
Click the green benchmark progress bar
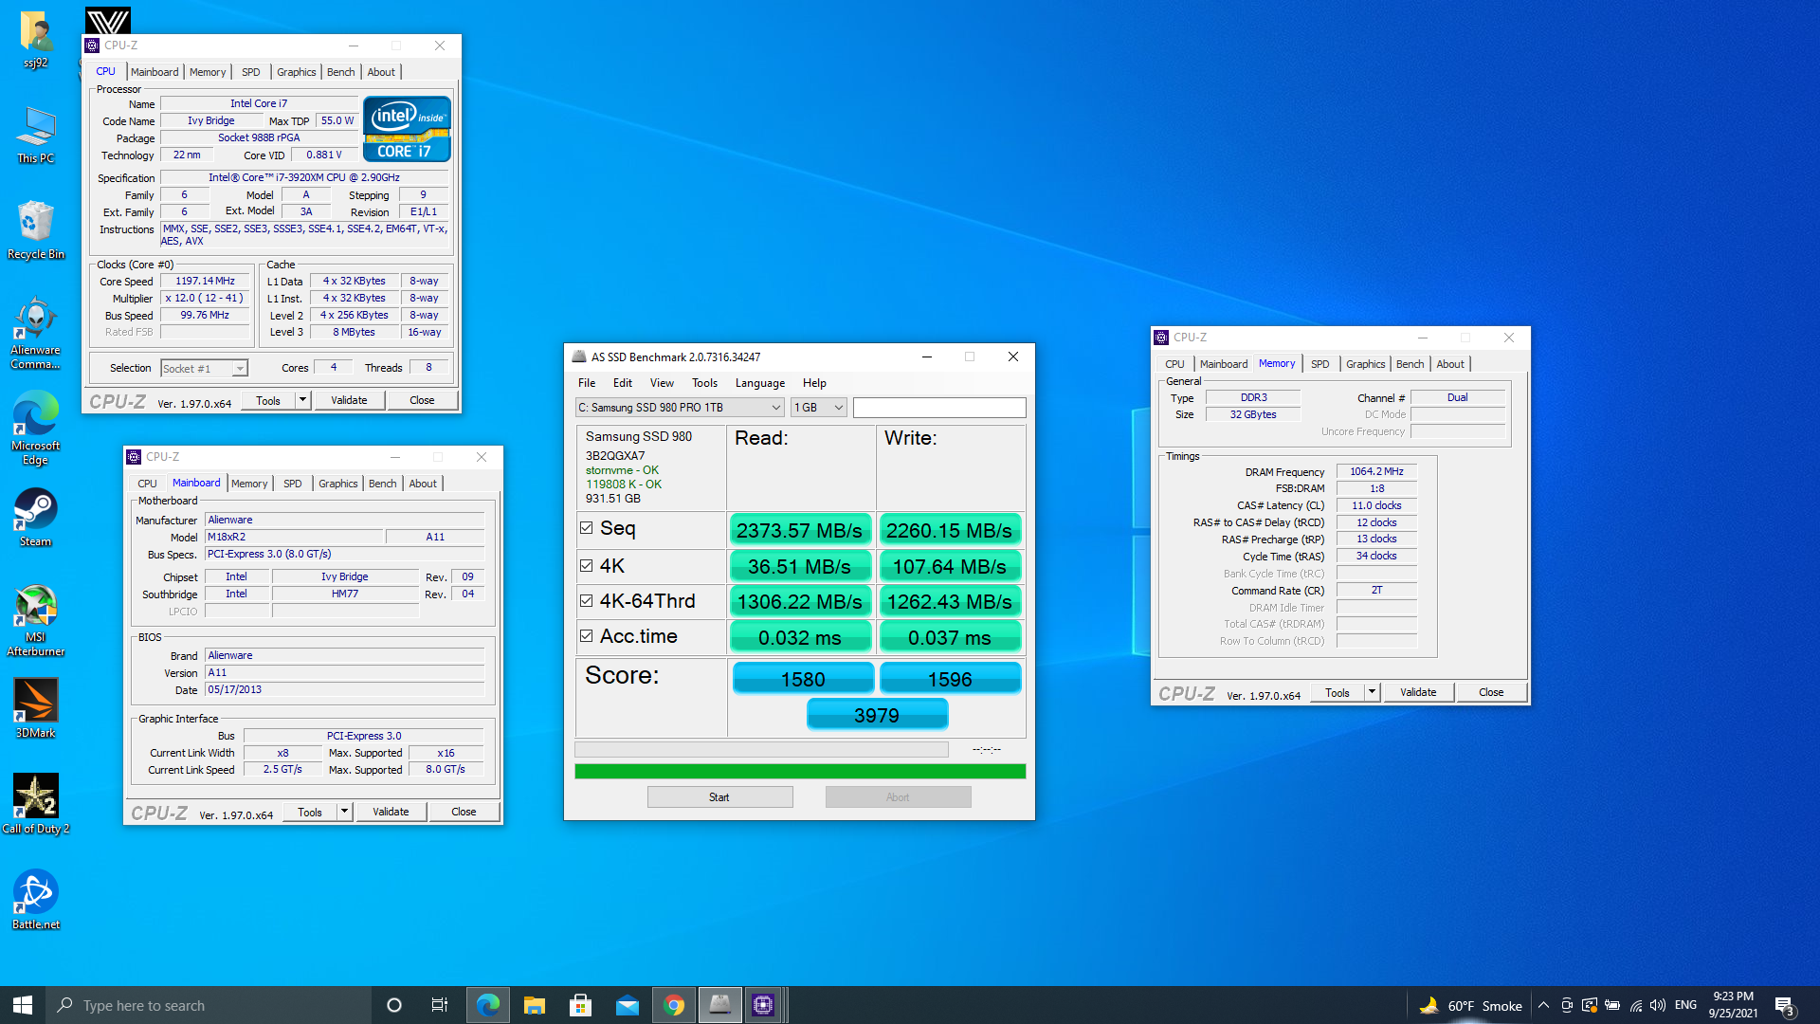point(800,772)
